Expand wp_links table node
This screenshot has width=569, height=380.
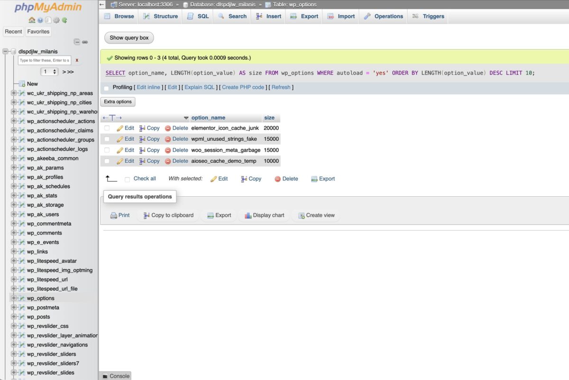[x=14, y=251]
